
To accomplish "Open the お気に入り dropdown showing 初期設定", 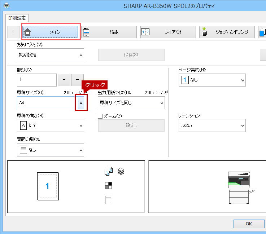I will coord(51,55).
